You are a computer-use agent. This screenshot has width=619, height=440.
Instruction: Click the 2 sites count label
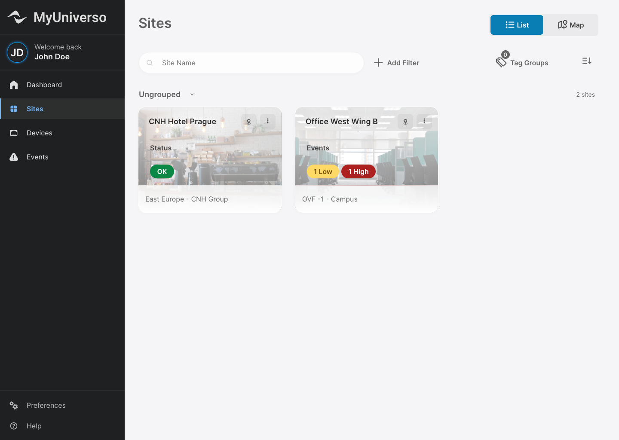(x=585, y=95)
